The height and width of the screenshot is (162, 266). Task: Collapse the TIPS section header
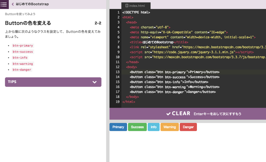click(53, 82)
